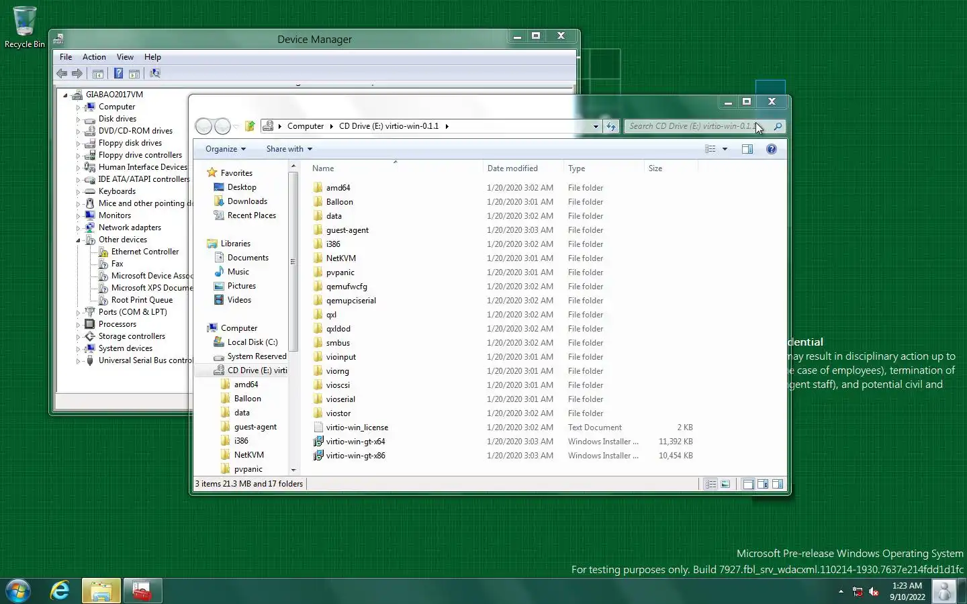Open the Organize dropdown menu
967x604 pixels.
pos(226,149)
